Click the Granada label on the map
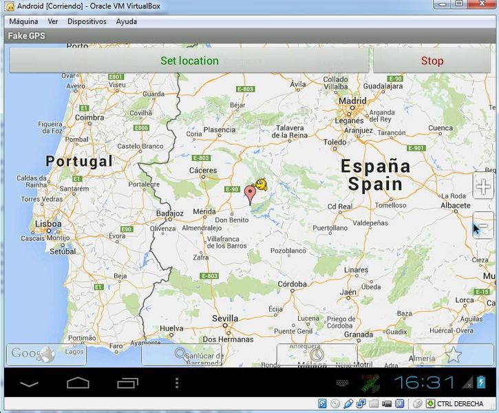This screenshot has height=413, width=499. pyautogui.click(x=359, y=335)
